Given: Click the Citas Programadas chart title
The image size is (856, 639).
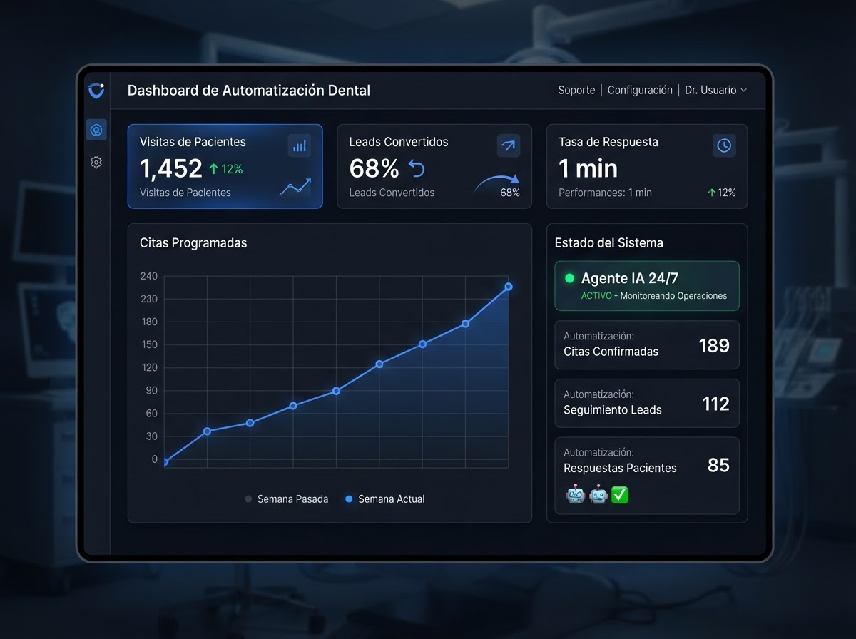Looking at the screenshot, I should click(x=193, y=243).
